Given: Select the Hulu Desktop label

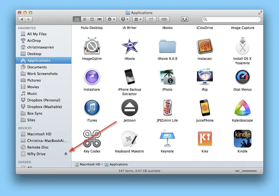Looking at the screenshot, I should pos(92,28).
